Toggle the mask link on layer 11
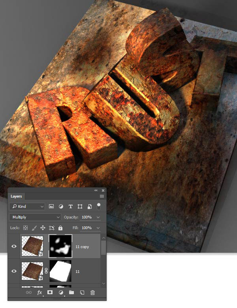Viewport: 237px width, 308px height. [x=46, y=271]
